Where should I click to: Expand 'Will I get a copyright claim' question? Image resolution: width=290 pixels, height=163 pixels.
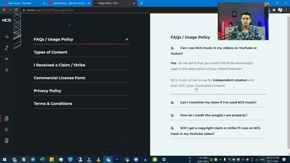pos(218,131)
